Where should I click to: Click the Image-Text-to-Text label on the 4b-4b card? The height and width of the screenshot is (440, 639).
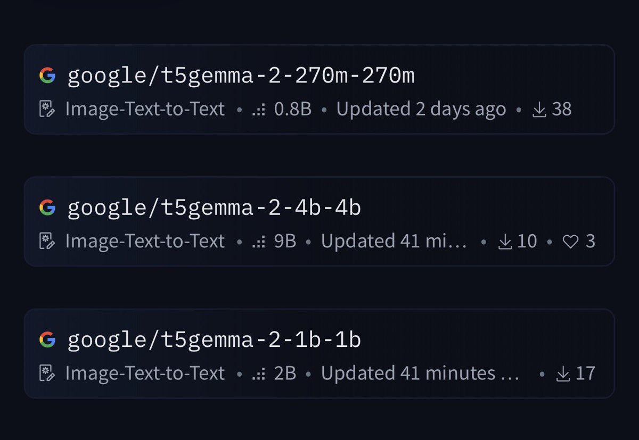click(145, 242)
